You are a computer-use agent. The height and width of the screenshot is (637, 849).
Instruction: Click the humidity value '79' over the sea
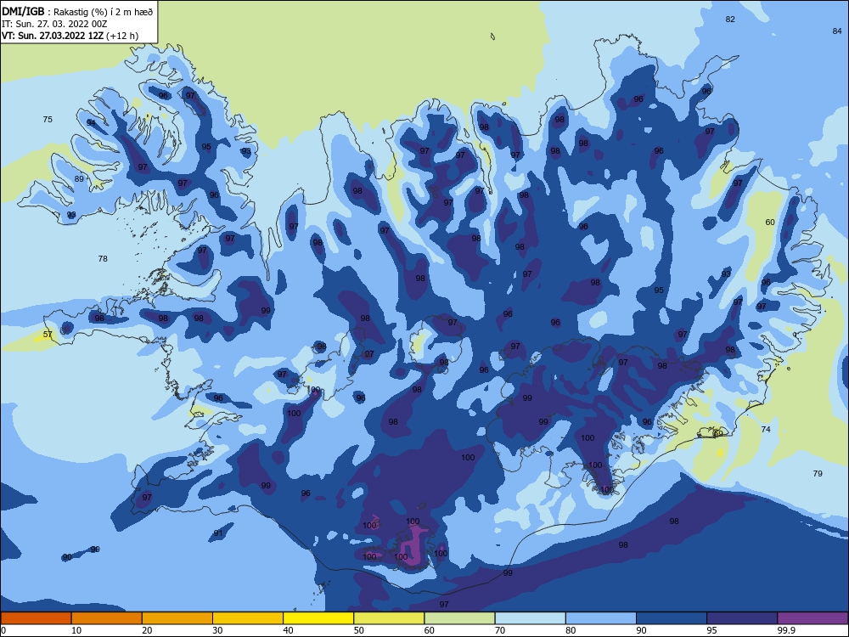[818, 474]
